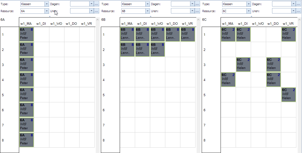
Task: Select the 6C Helen lesson in hour 1 on w1_MA
Action: point(228,34)
